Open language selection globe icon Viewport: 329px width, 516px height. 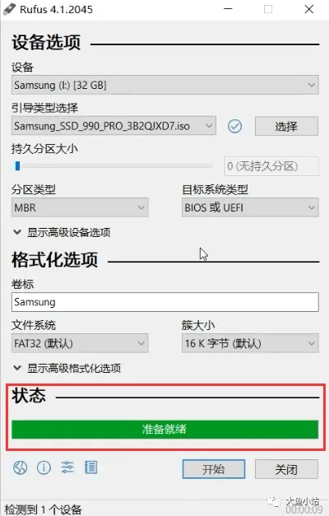click(x=20, y=467)
